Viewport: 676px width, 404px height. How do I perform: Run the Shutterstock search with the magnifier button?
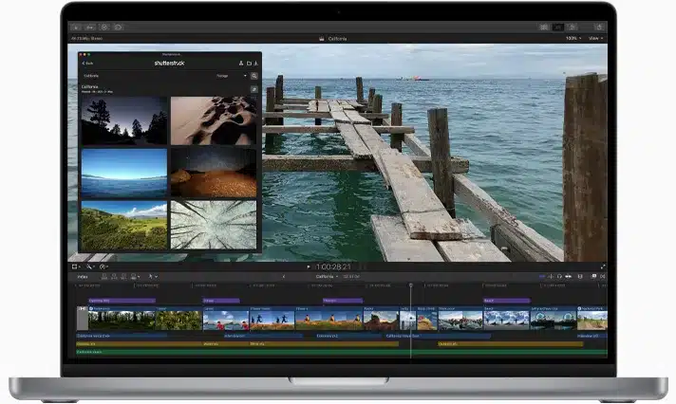(x=254, y=76)
